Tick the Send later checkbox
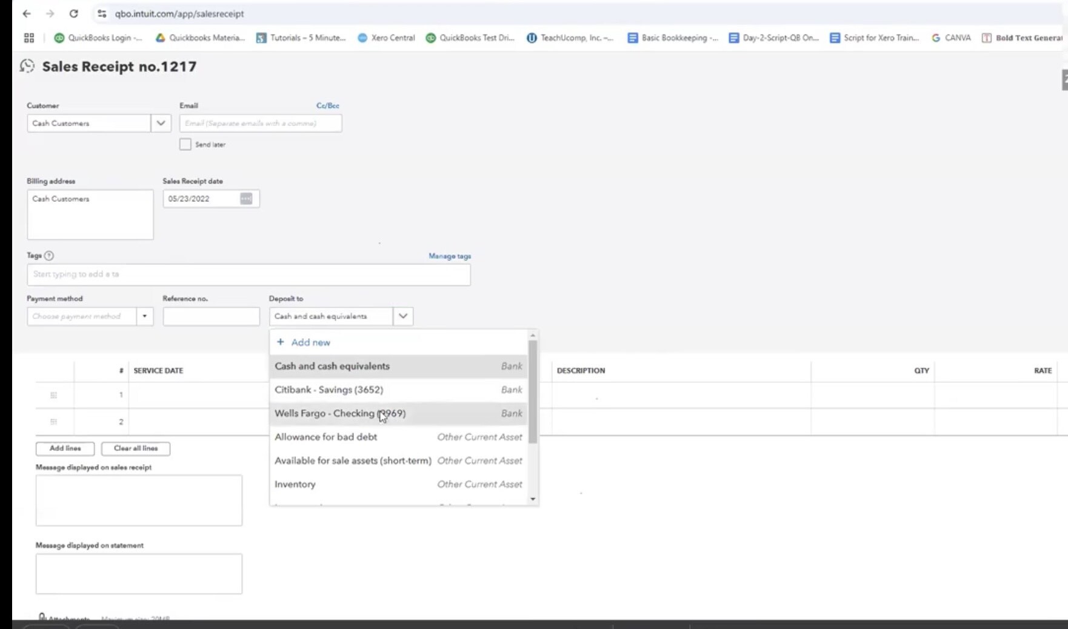 [x=185, y=144]
